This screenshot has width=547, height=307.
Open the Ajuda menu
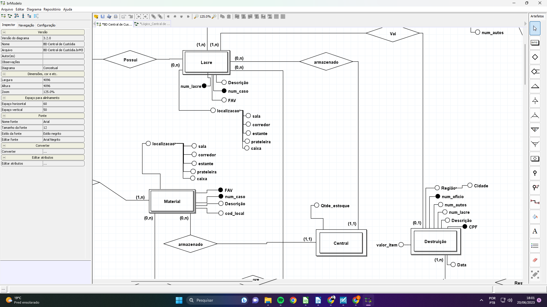[68, 9]
